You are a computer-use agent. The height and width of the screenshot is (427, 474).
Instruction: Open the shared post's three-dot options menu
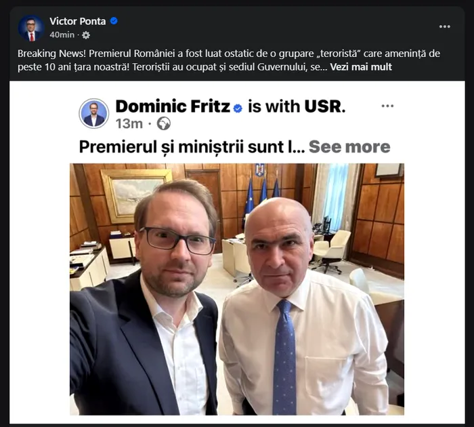click(387, 106)
